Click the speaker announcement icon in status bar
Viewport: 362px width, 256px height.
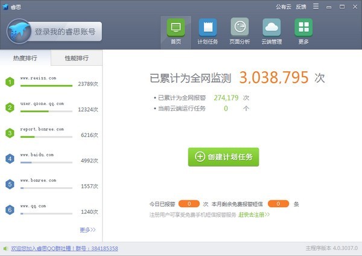tap(5, 249)
